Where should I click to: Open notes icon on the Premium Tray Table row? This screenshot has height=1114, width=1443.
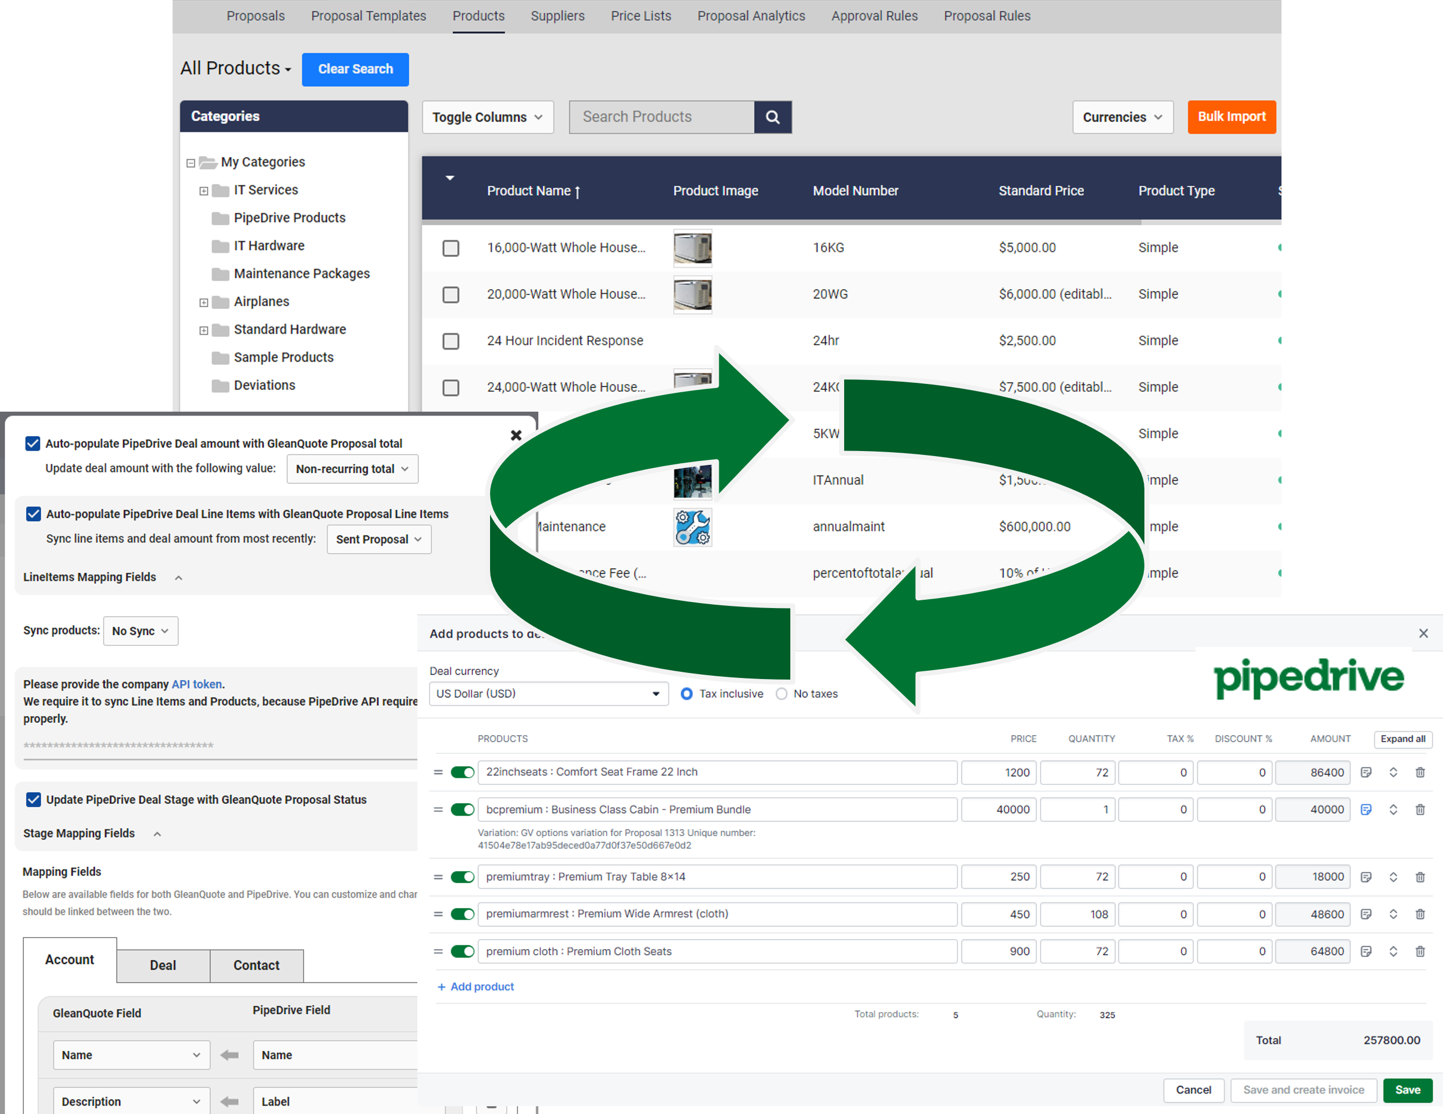click(1366, 876)
